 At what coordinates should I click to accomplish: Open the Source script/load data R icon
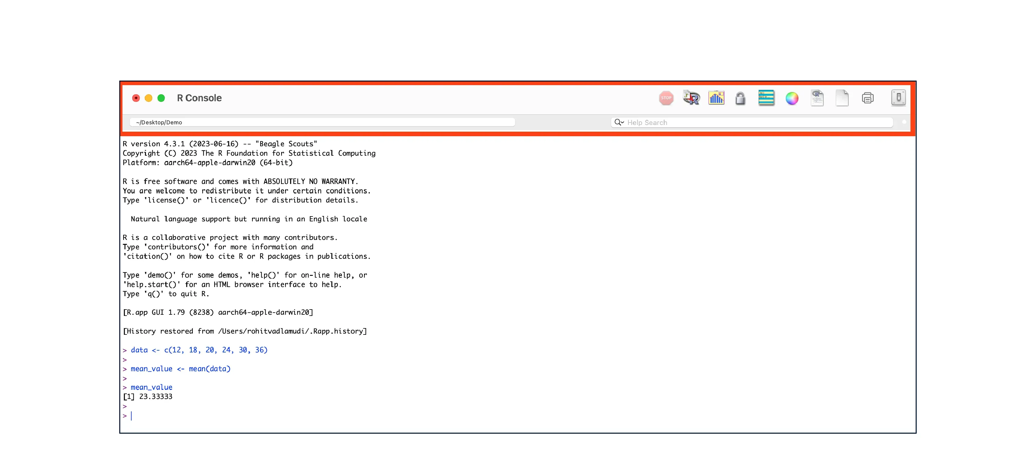coord(691,98)
